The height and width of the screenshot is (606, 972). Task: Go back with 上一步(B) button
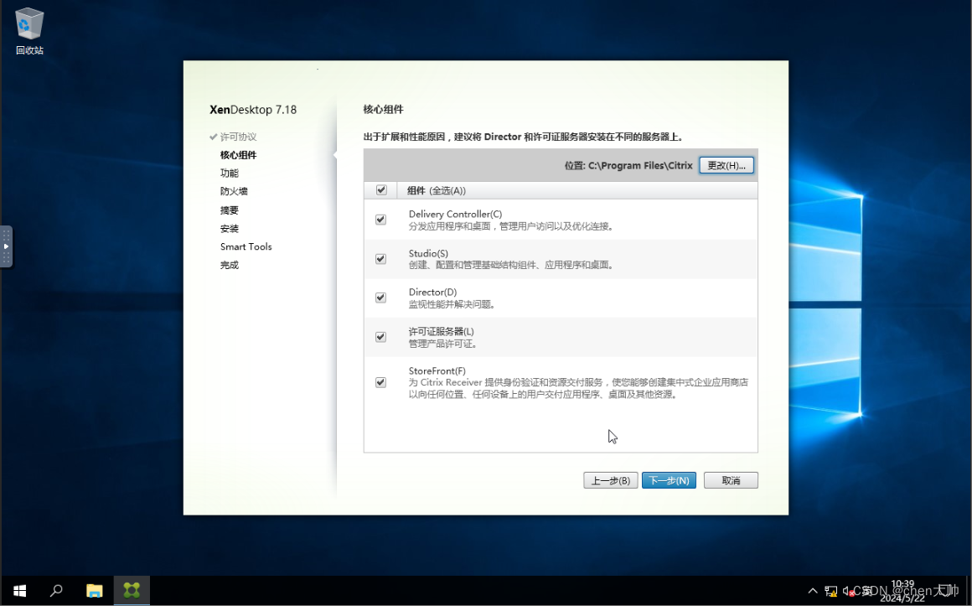(x=611, y=481)
